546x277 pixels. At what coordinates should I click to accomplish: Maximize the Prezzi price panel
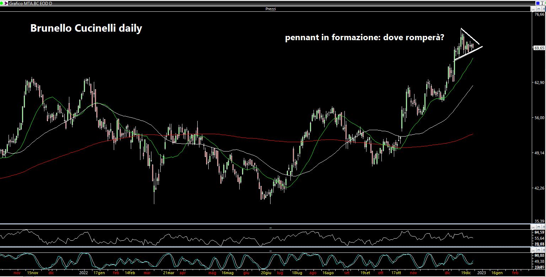click(x=539, y=9)
